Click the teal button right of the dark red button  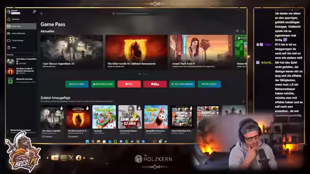pyautogui.click(x=182, y=84)
